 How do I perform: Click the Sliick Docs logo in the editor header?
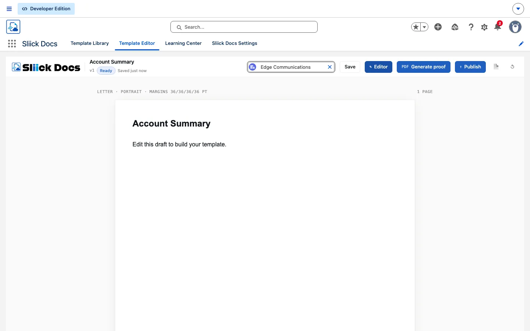click(x=46, y=67)
